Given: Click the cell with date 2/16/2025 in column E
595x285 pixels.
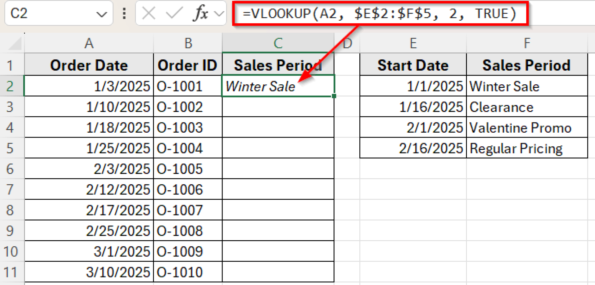Looking at the screenshot, I should [413, 148].
